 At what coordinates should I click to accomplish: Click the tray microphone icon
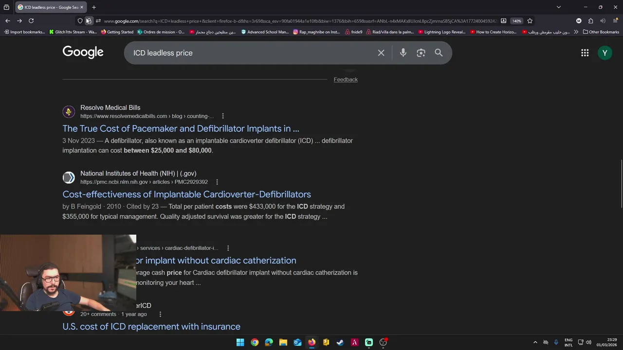(556, 342)
